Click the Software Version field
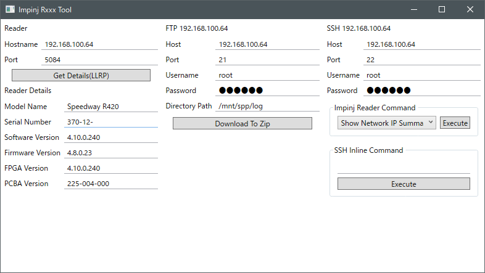Screen dimensions: 485x273 pos(111,137)
